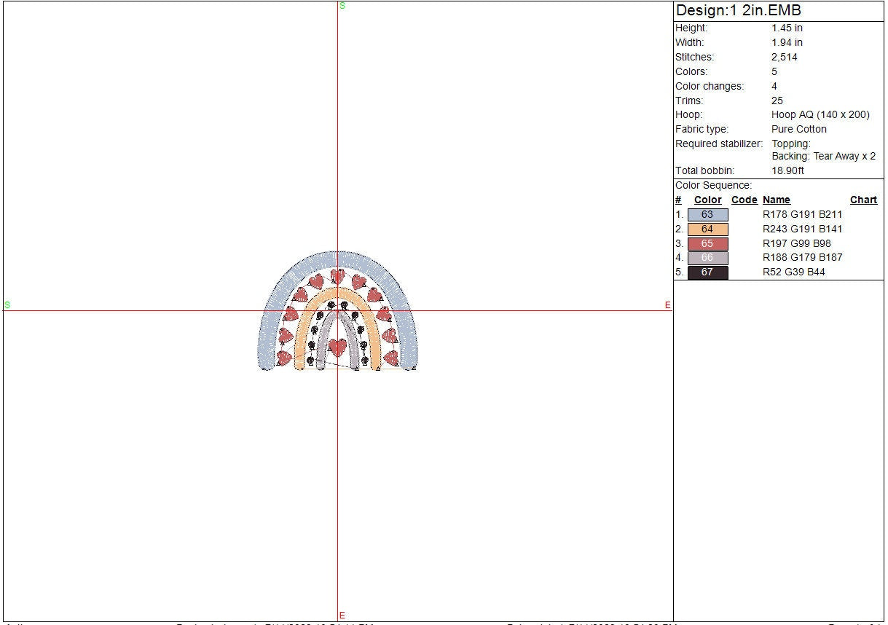Click the green S marker atop the vertical crosshair

[x=342, y=6]
